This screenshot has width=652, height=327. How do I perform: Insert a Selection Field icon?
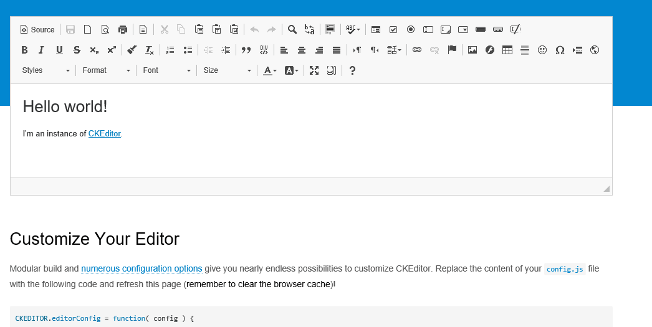click(x=463, y=29)
